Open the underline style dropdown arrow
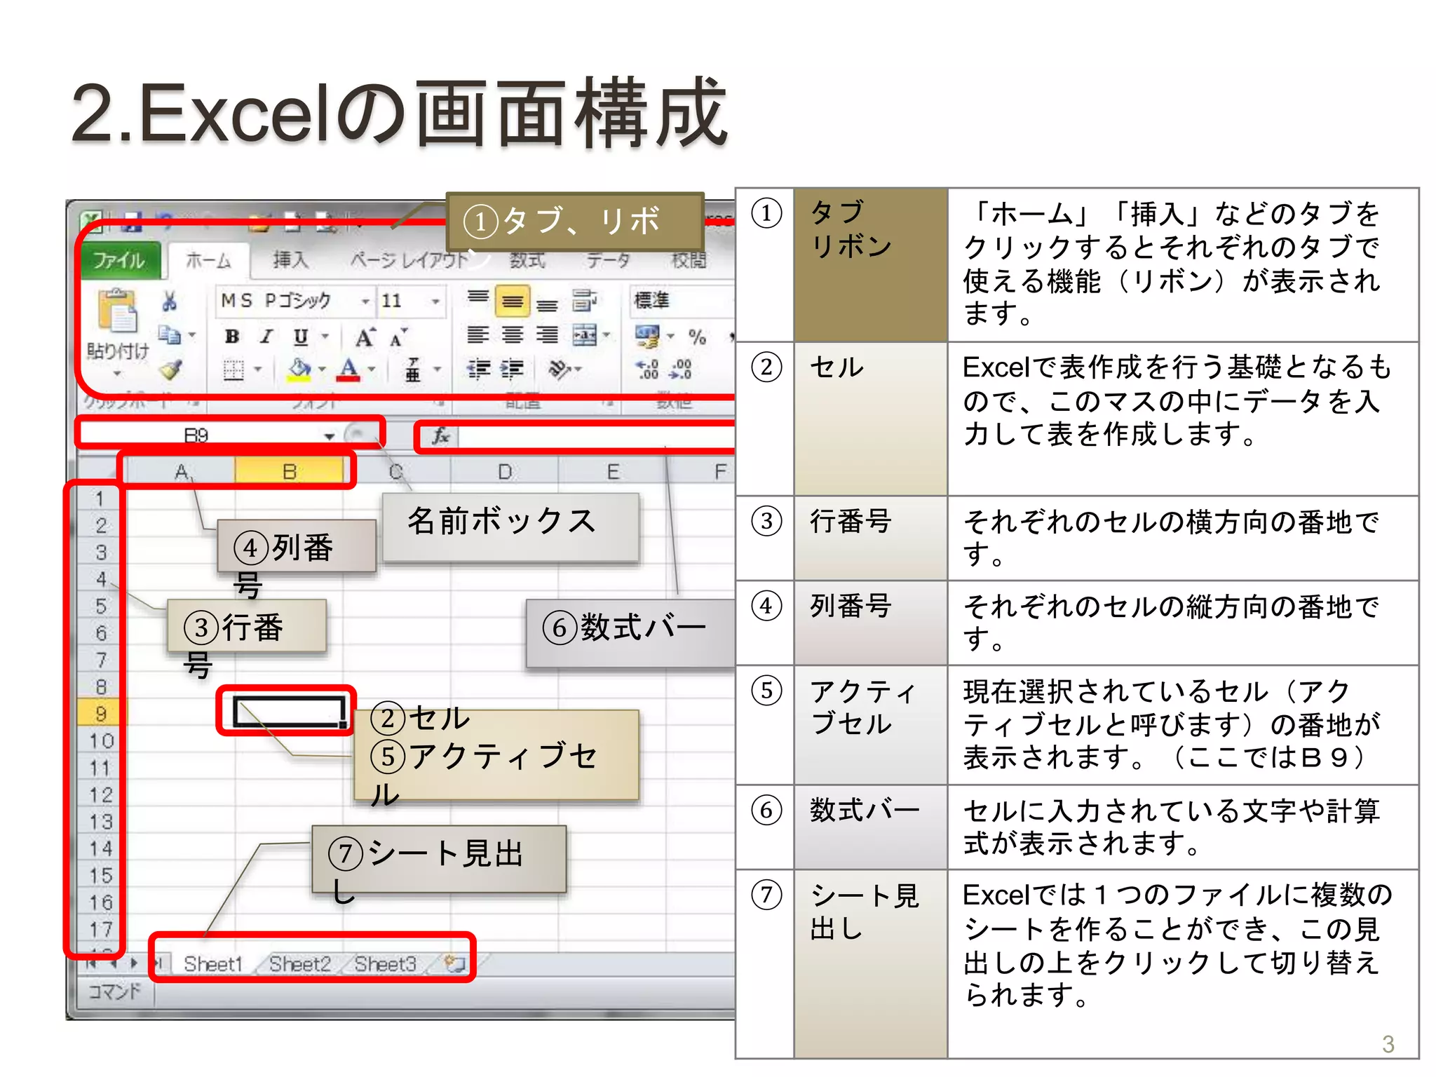The image size is (1436, 1077). [x=325, y=337]
